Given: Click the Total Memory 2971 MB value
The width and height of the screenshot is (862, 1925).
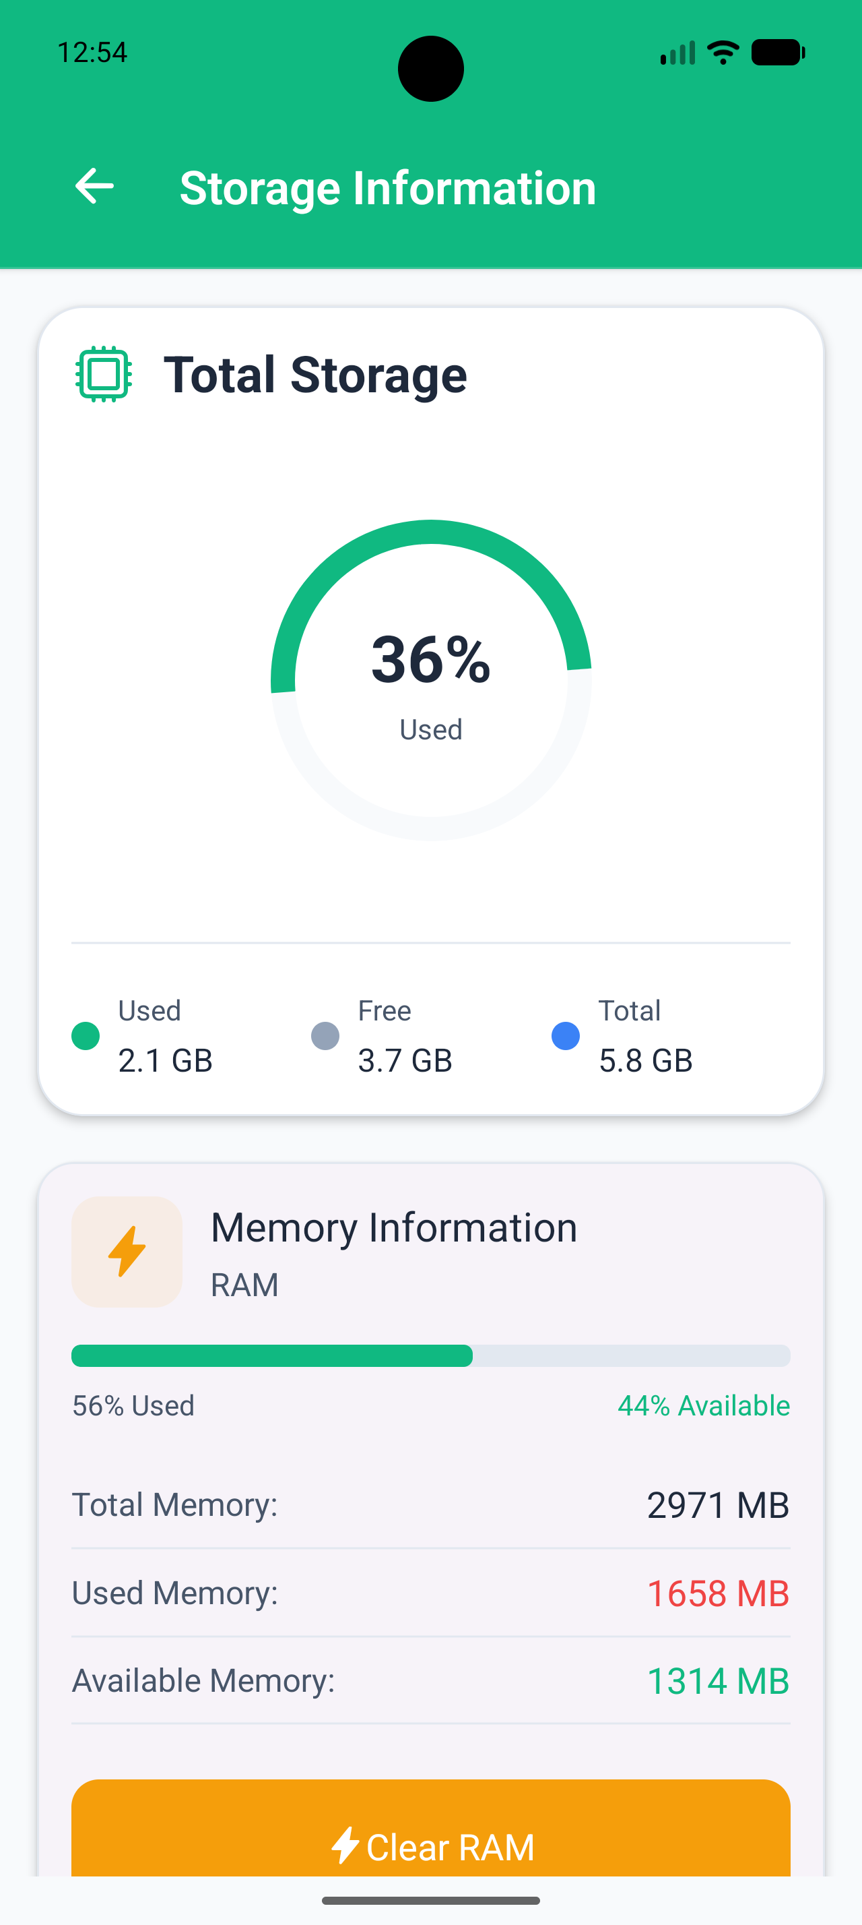Looking at the screenshot, I should 717,1505.
